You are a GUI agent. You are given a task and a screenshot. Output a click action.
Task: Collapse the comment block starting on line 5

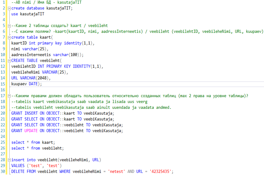click(9, 26)
